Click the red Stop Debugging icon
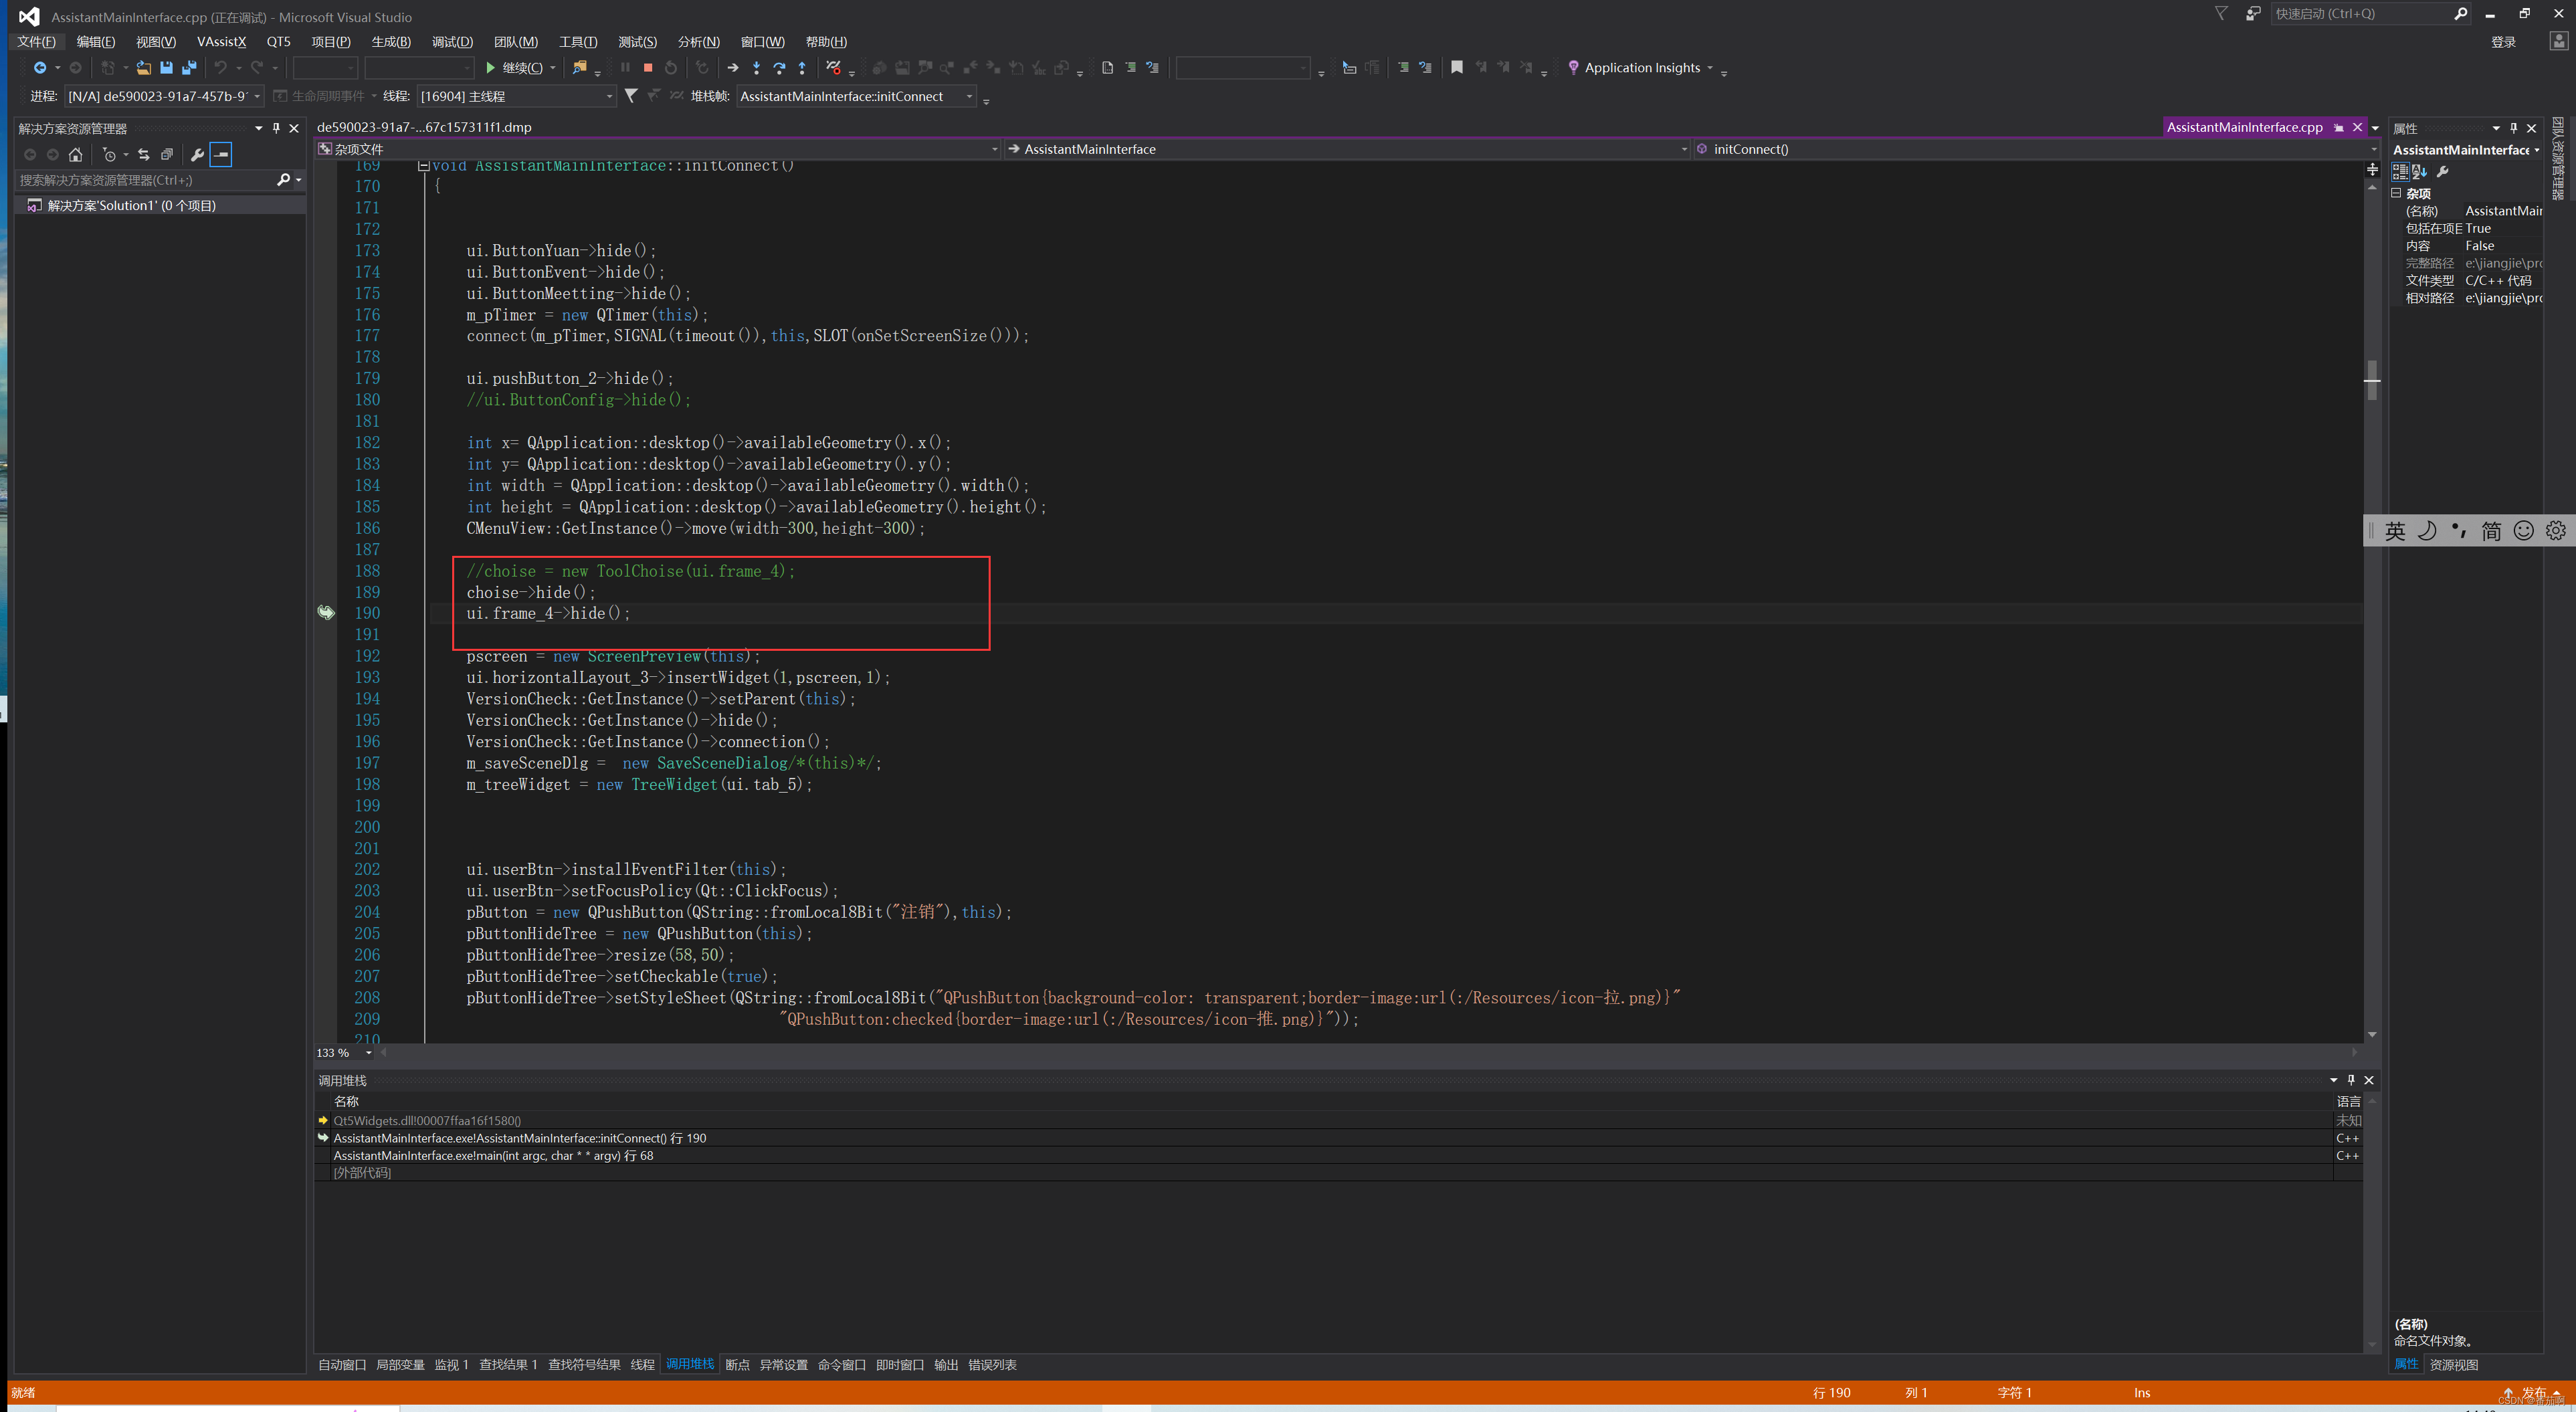Viewport: 2576px width, 1412px height. click(648, 68)
